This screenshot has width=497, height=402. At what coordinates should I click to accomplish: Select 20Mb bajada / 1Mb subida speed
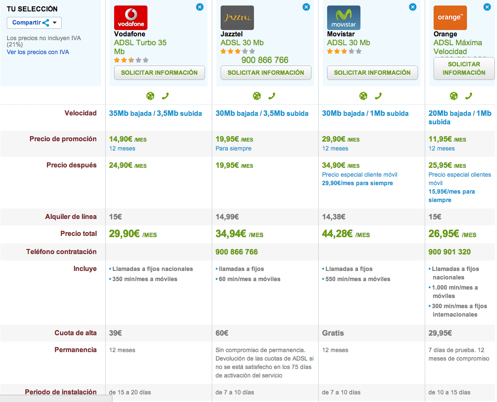(x=460, y=118)
